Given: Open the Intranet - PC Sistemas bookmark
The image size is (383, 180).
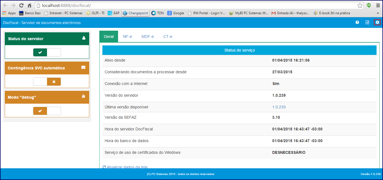Looking at the screenshot, I should pos(64,13).
